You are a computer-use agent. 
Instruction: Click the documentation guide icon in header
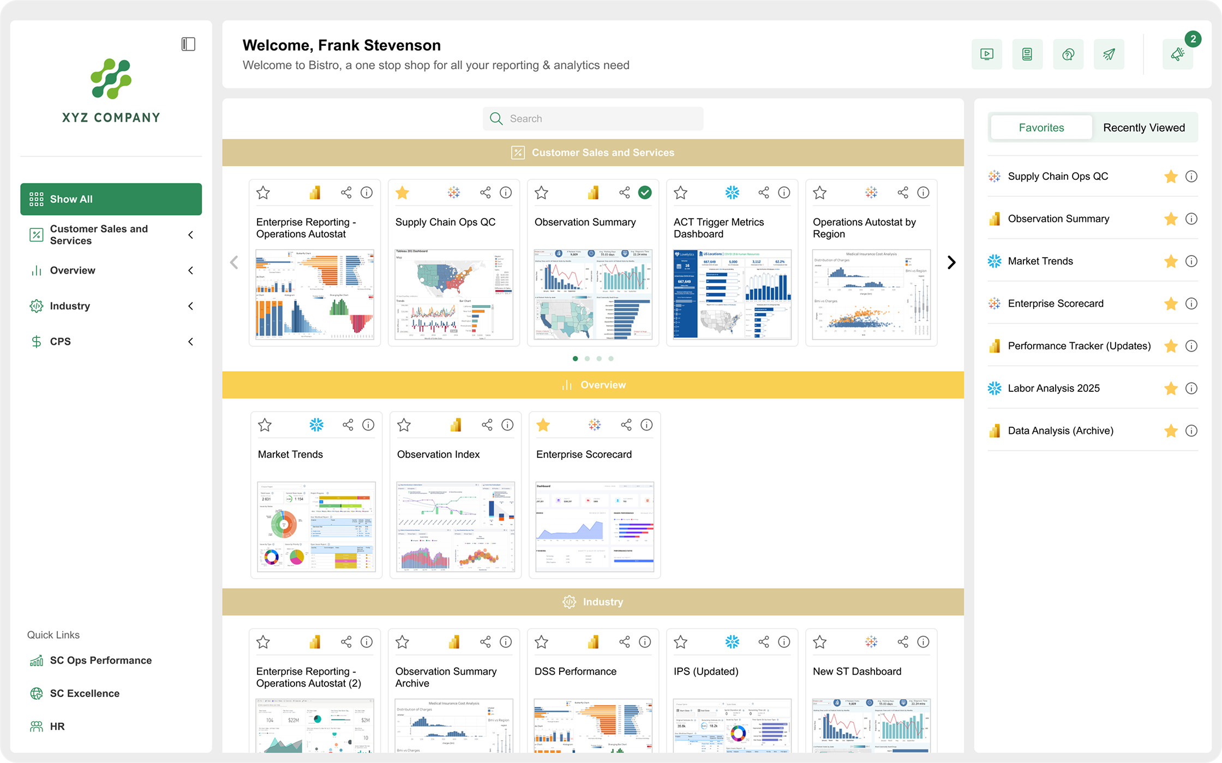(1027, 54)
